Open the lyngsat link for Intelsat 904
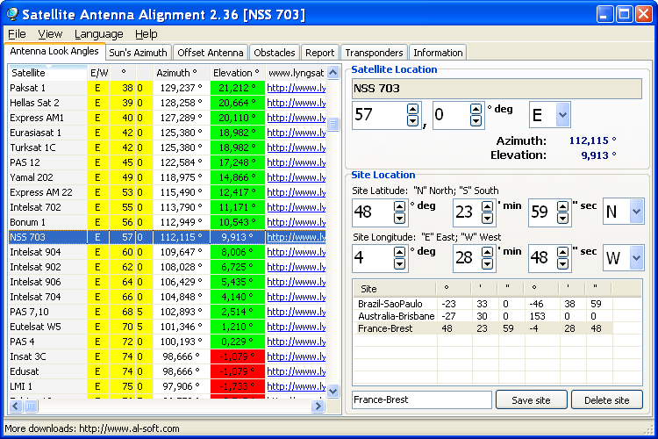The height and width of the screenshot is (439, 658). click(x=297, y=252)
